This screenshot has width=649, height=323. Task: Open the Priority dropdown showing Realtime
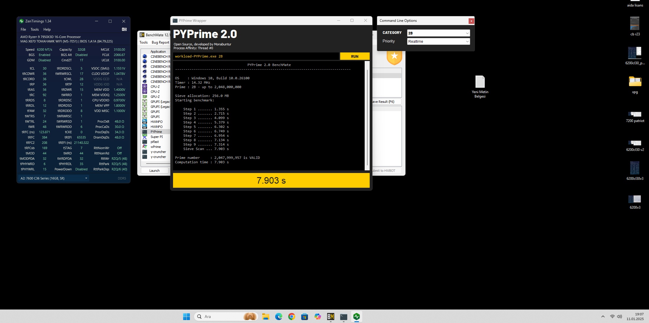438,42
